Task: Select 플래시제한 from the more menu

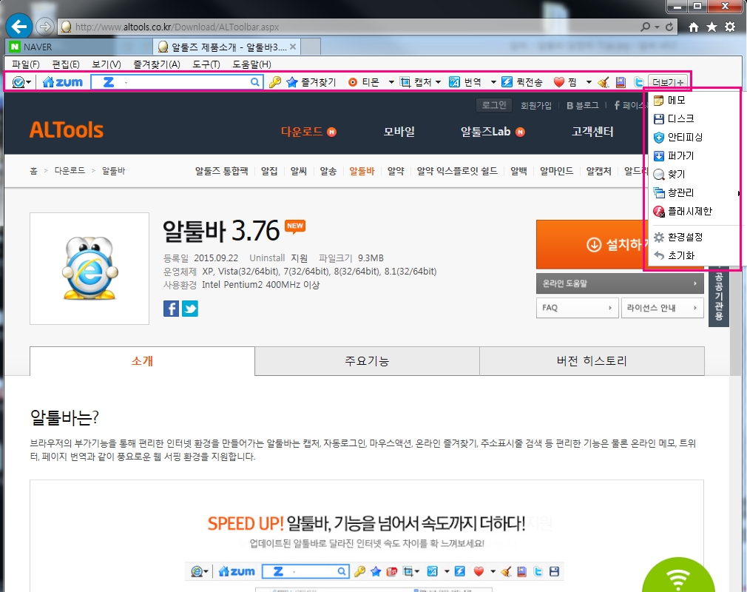Action: coord(695,211)
